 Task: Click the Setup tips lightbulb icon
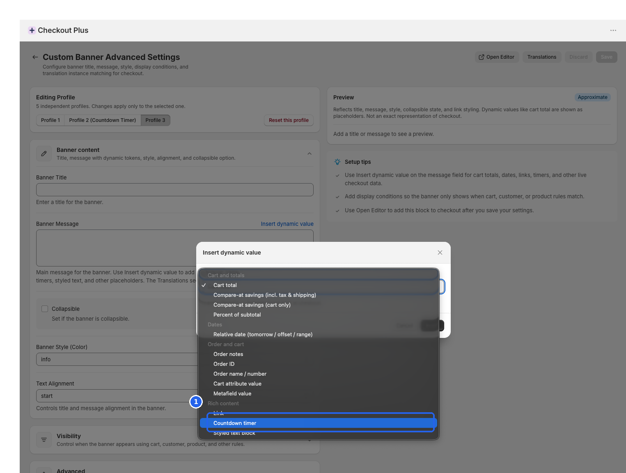[337, 162]
